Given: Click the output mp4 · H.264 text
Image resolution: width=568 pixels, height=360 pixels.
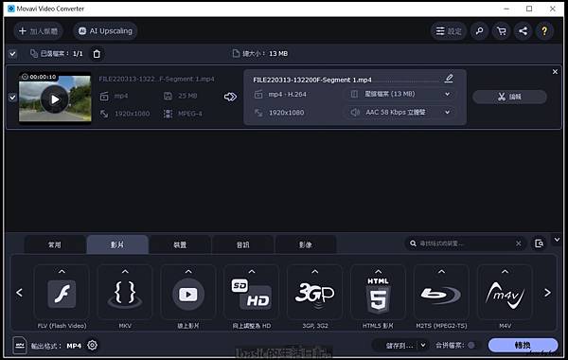Looking at the screenshot, I should point(287,94).
